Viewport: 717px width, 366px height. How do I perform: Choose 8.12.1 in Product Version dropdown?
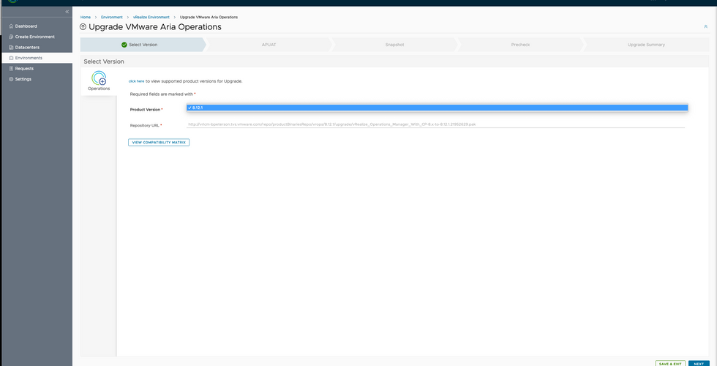(438, 108)
